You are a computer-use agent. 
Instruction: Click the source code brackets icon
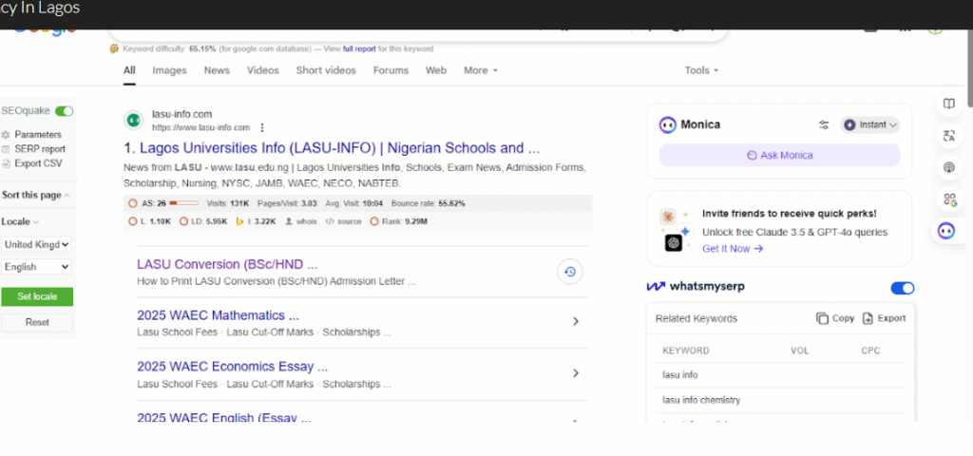click(x=330, y=221)
